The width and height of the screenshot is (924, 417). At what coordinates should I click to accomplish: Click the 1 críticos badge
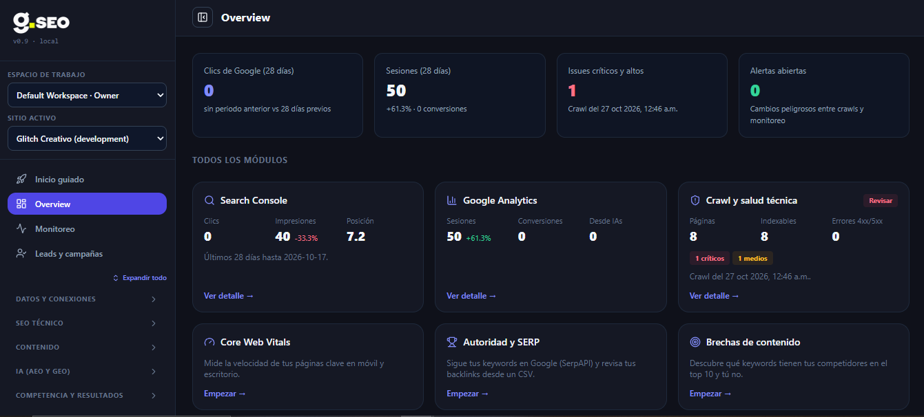click(710, 259)
